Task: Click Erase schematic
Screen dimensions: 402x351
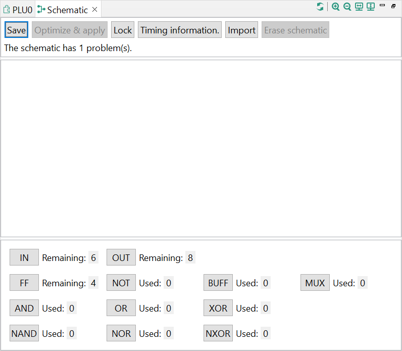Action: [295, 30]
